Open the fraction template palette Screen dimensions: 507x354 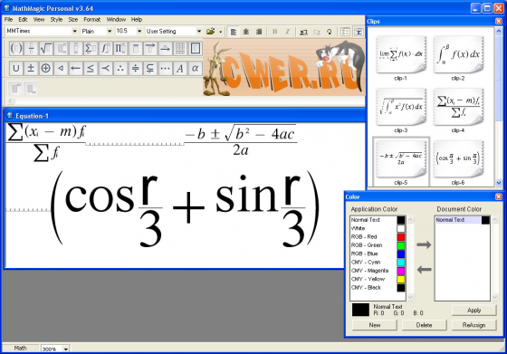31,49
